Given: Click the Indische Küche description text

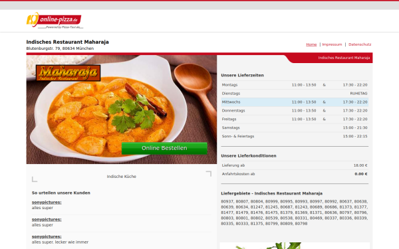Looking at the screenshot, I should tap(122, 177).
